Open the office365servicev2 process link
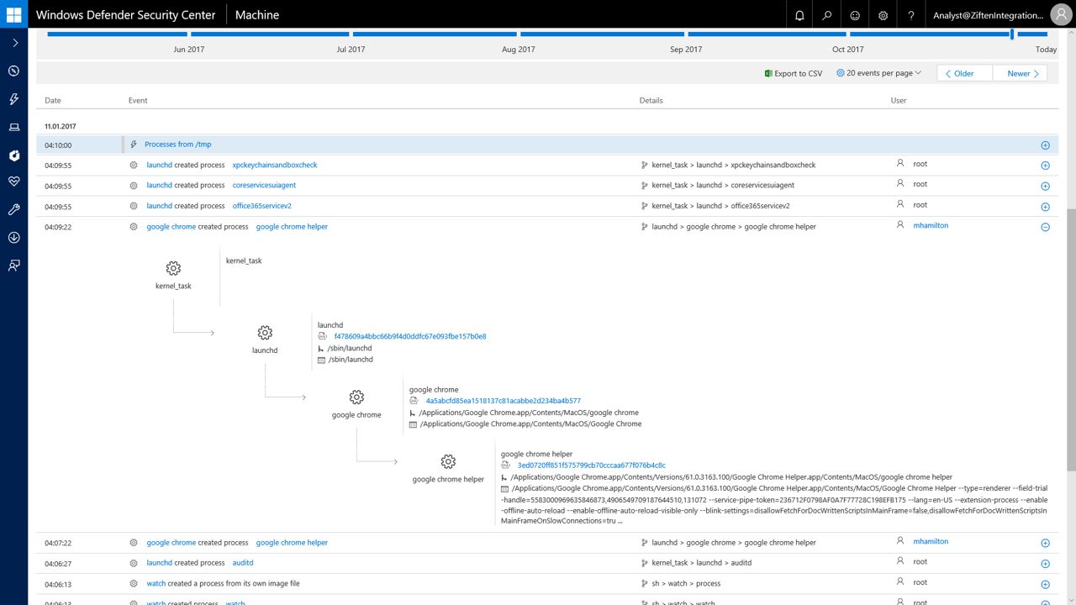This screenshot has width=1076, height=605. [262, 206]
